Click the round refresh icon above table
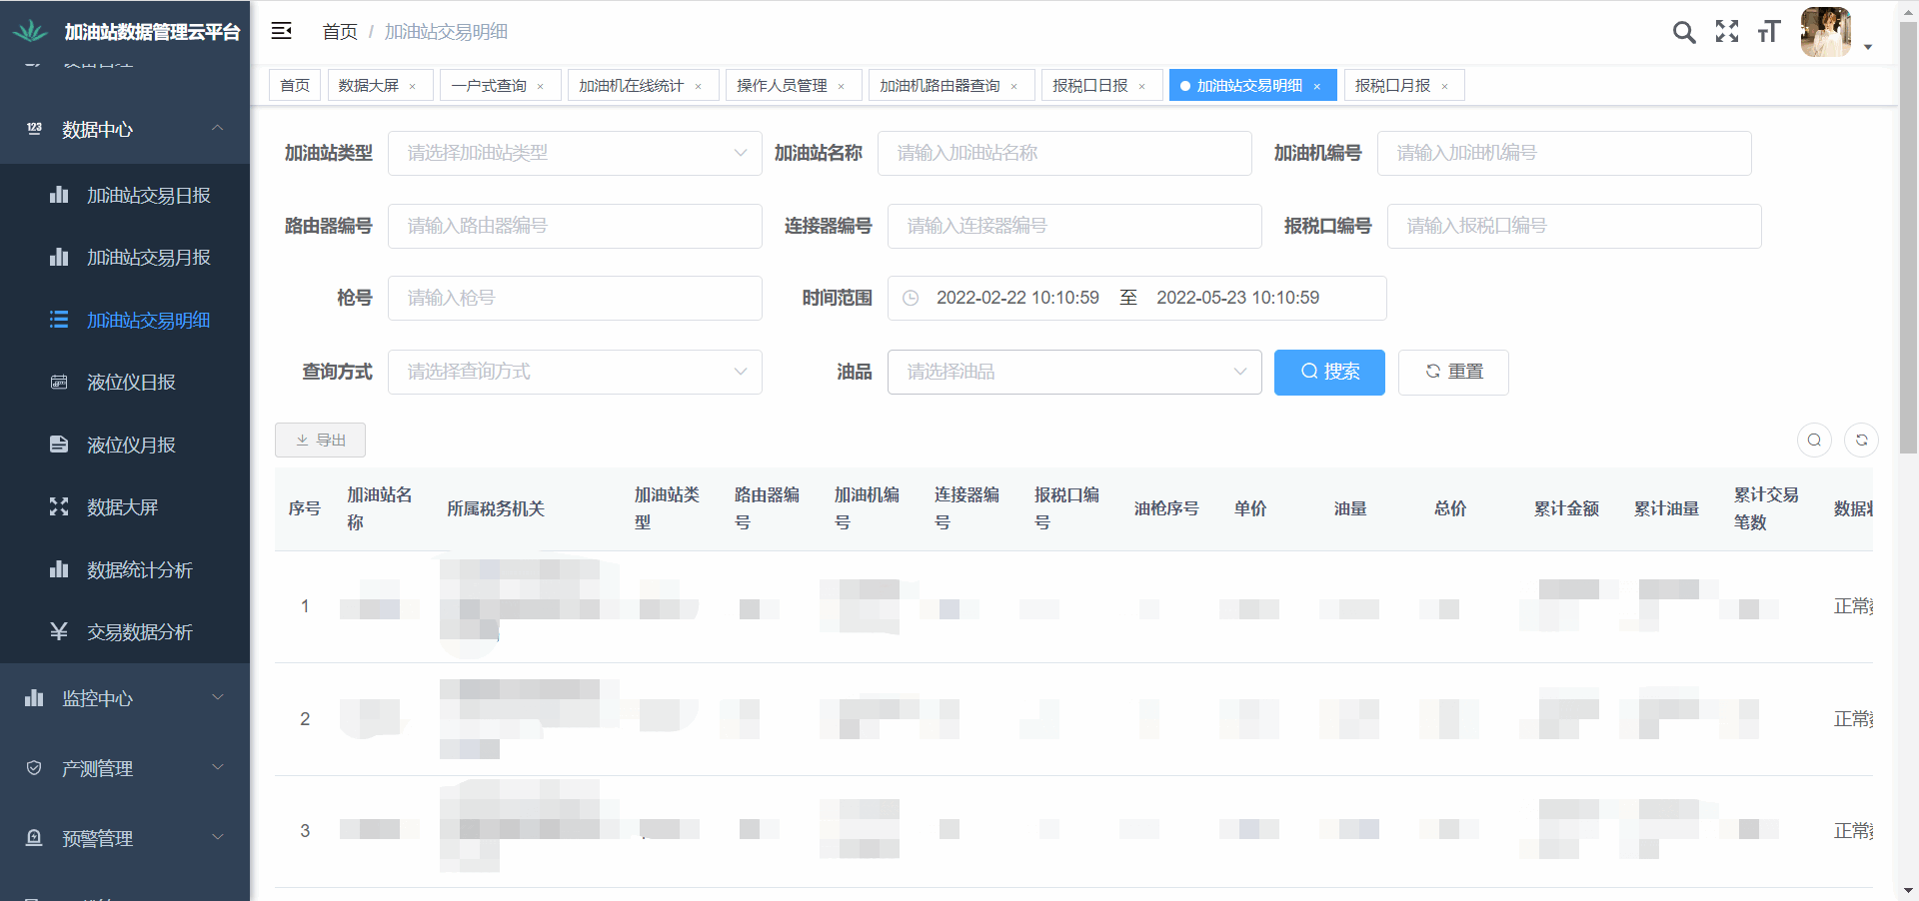Screen dimensions: 1919x901 click(x=1861, y=441)
